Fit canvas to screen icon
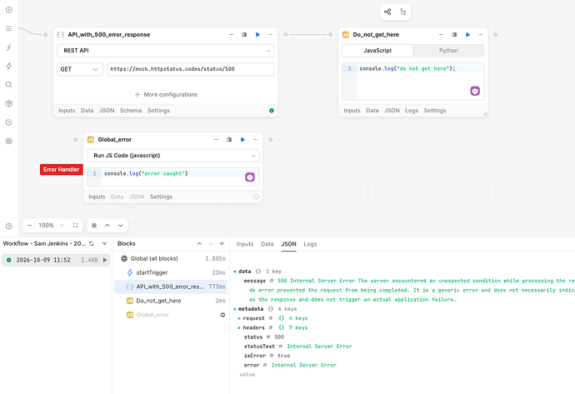The image size is (575, 394). click(75, 225)
